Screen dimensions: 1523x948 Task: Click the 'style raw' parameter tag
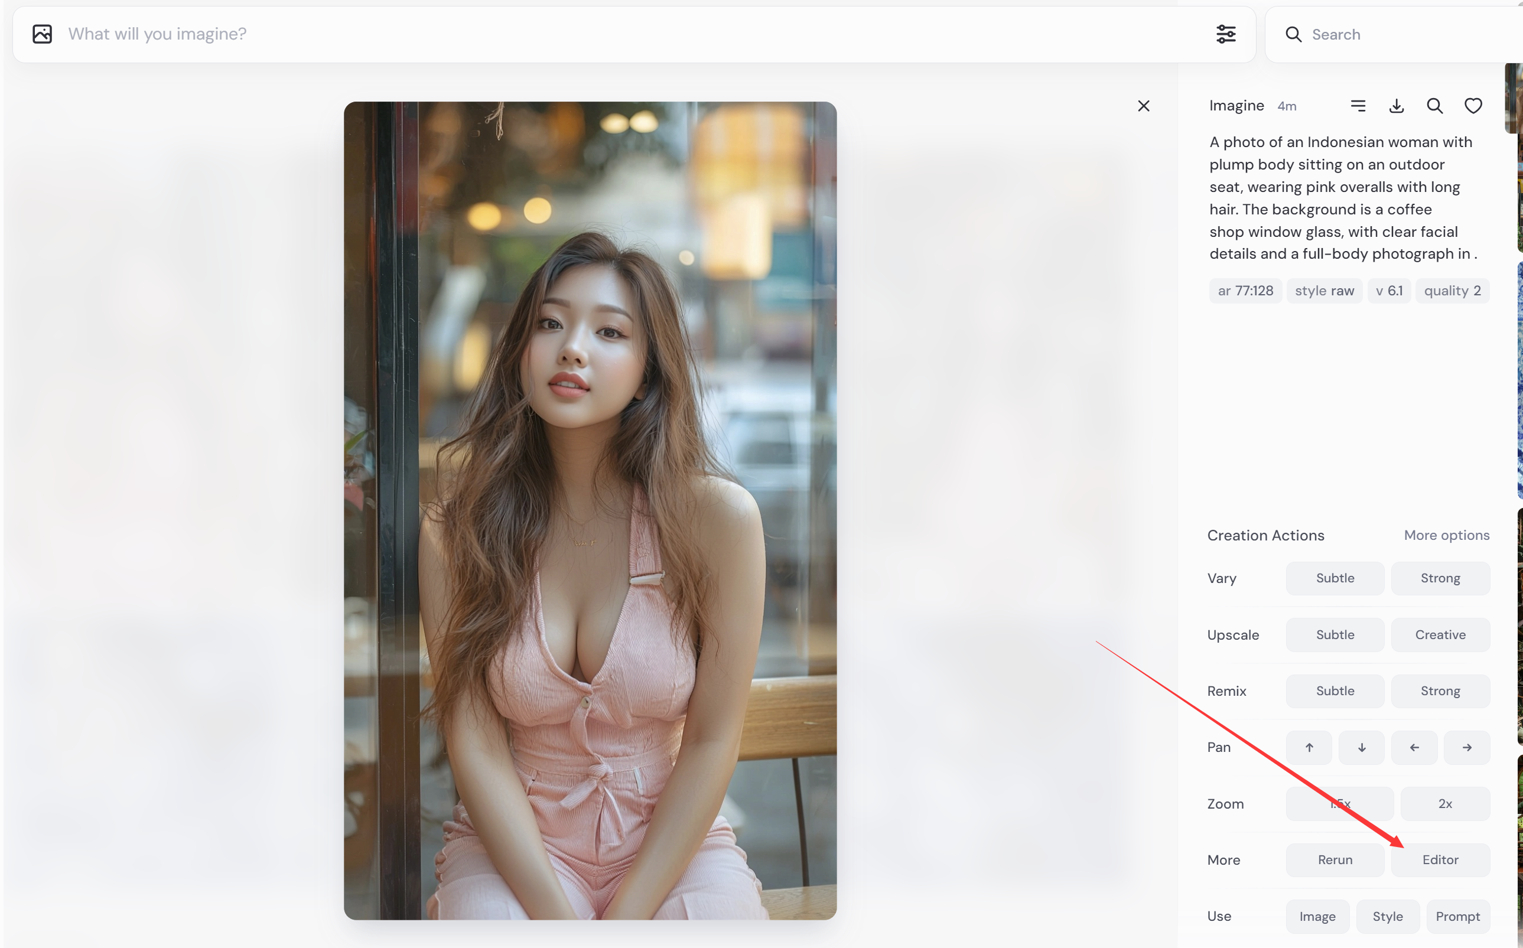[x=1325, y=290]
